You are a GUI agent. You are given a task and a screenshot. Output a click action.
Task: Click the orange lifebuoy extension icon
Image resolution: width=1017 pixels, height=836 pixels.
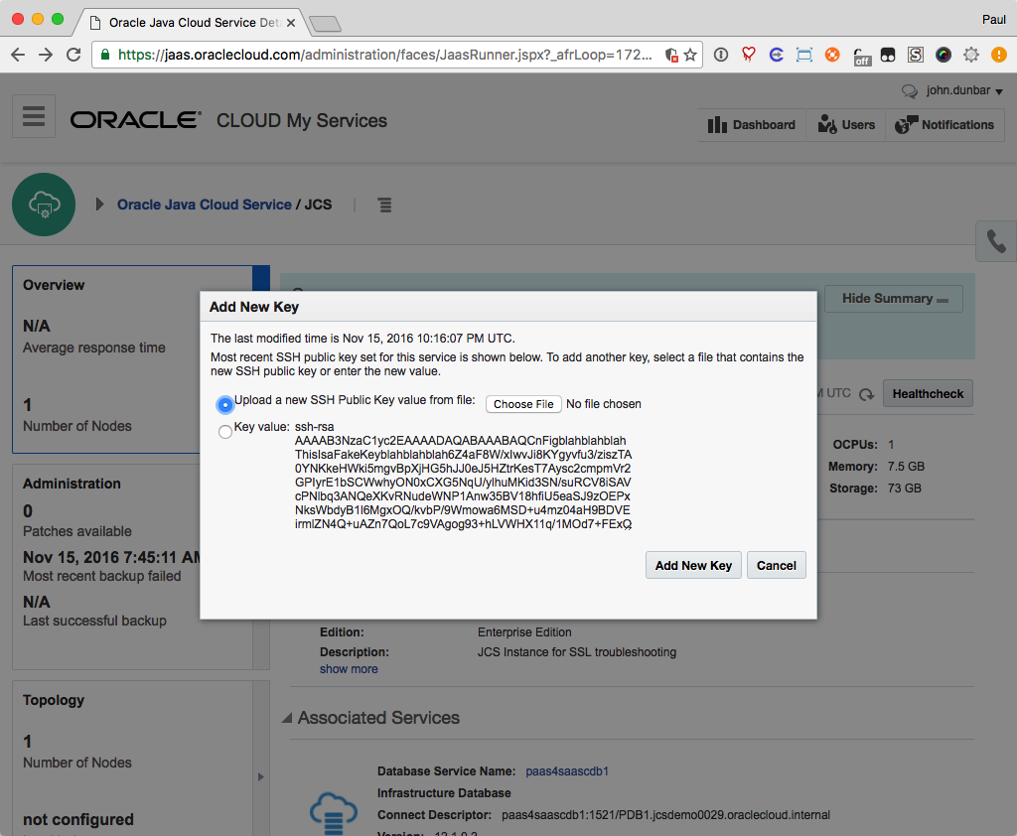coord(832,56)
